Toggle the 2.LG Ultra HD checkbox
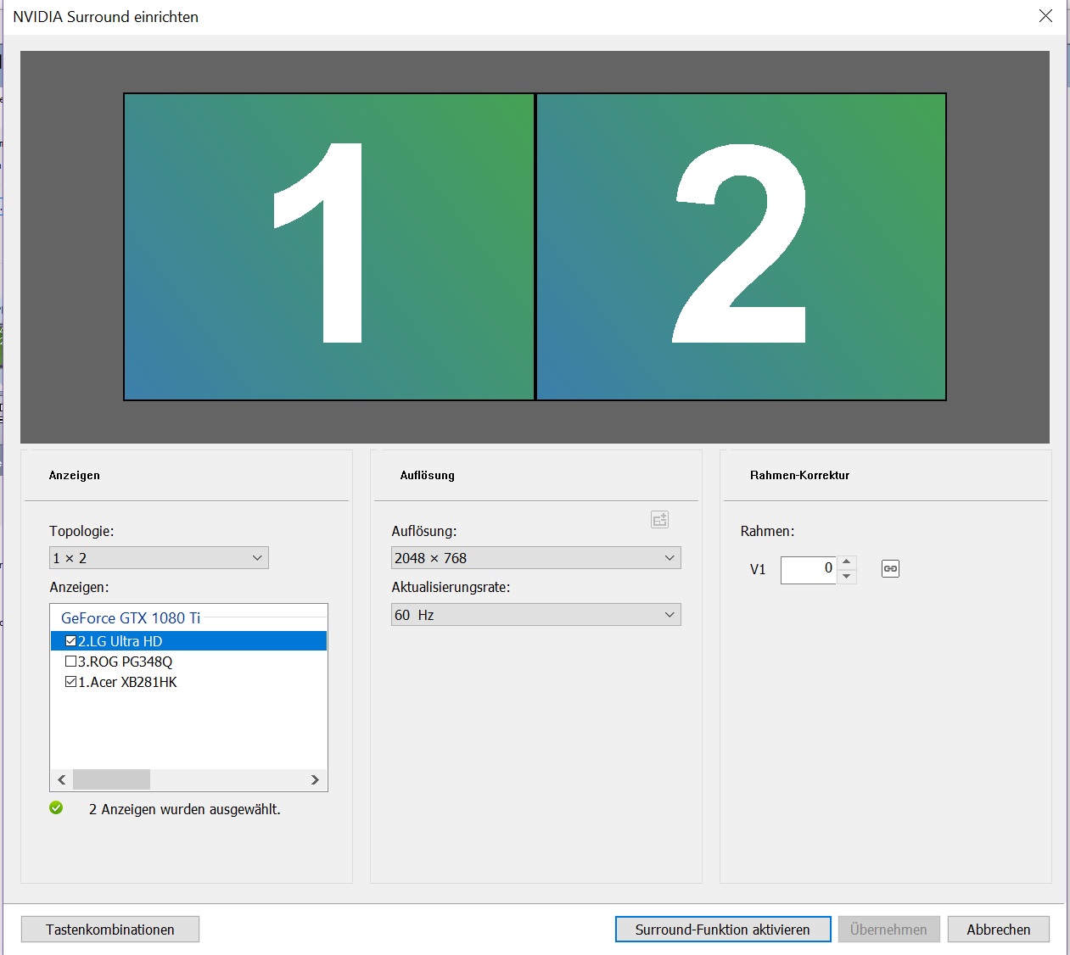The width and height of the screenshot is (1070, 955). click(x=70, y=641)
